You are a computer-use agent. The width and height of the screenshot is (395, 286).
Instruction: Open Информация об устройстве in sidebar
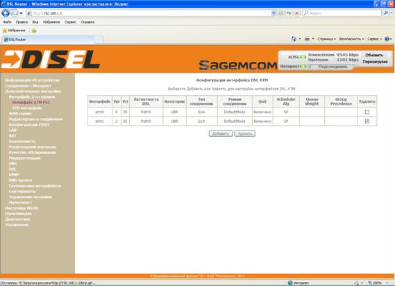(32, 81)
